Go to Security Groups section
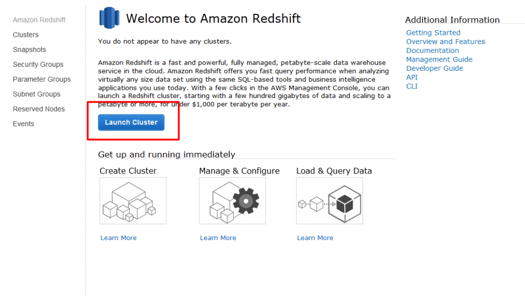 38,64
